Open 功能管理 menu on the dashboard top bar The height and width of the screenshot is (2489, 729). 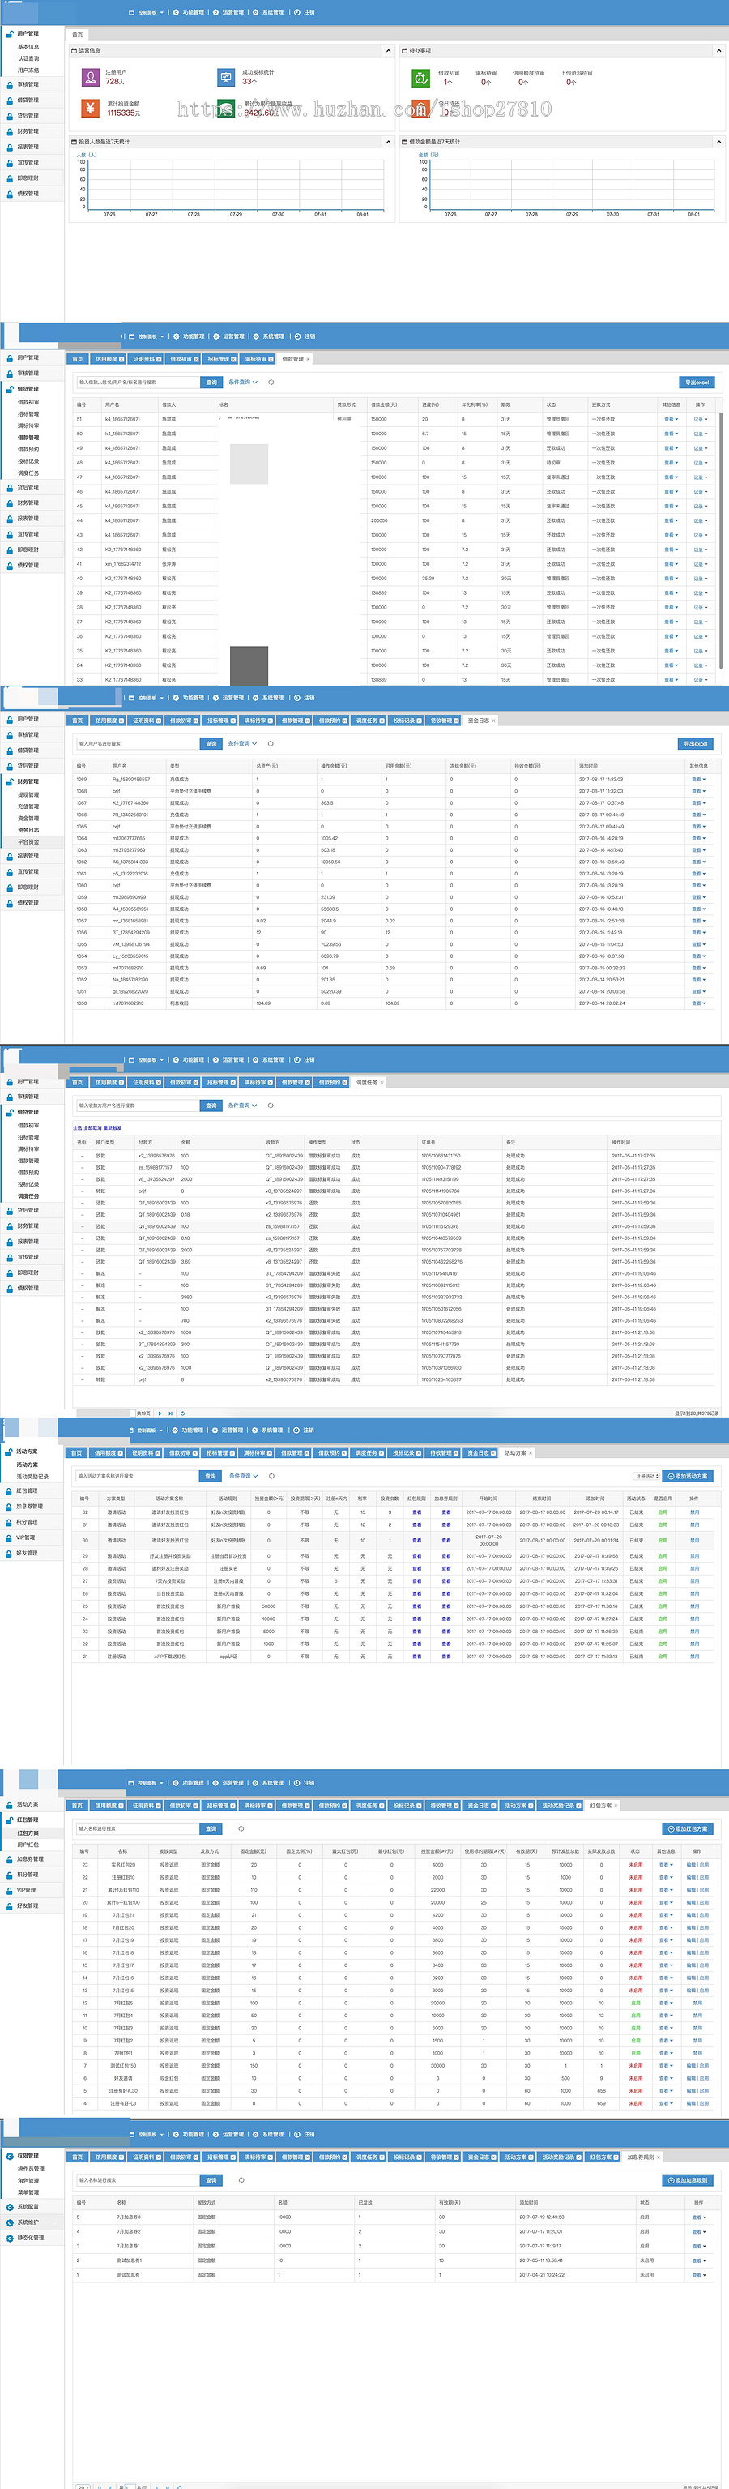coord(190,12)
